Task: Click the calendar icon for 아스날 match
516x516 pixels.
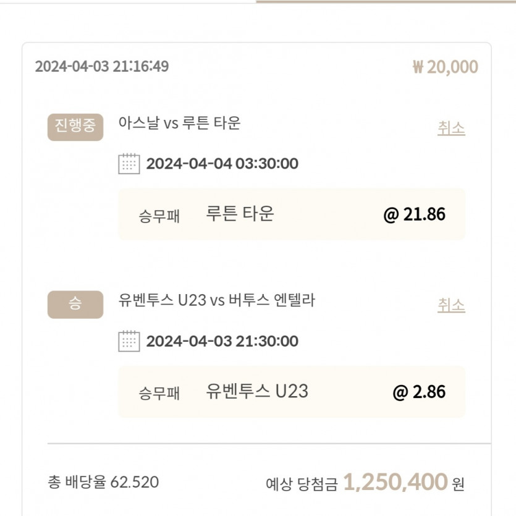Action: (x=129, y=164)
